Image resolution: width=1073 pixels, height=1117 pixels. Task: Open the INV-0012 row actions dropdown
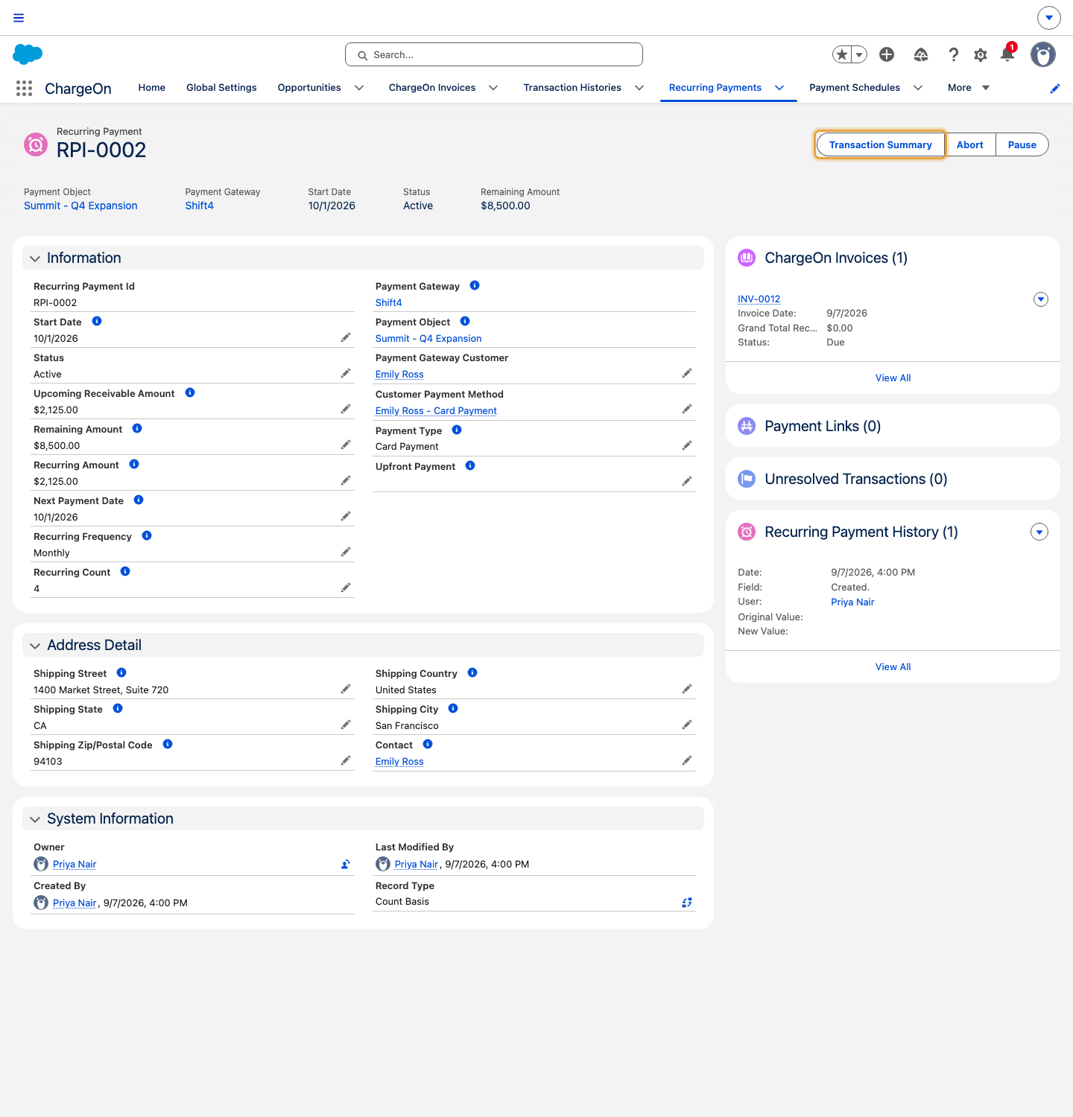click(x=1041, y=299)
